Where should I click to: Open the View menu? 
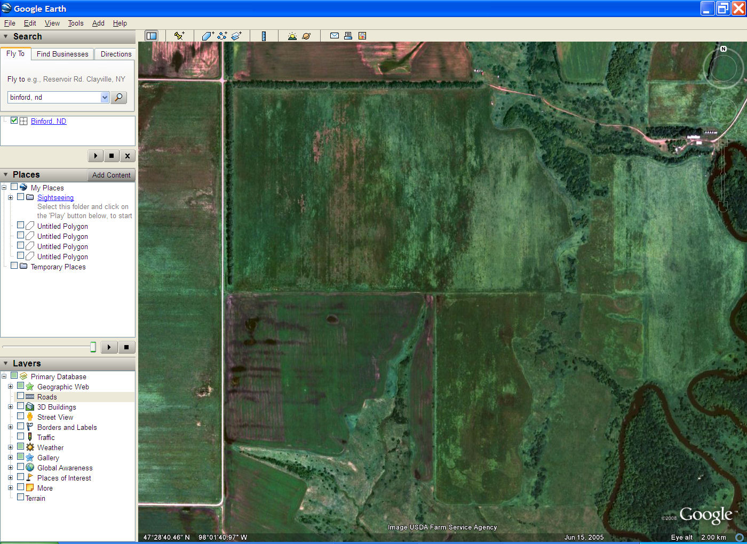52,23
